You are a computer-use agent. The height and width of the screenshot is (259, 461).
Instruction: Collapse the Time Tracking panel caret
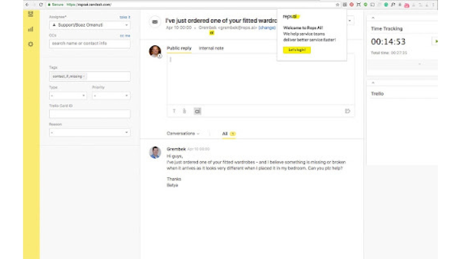(x=373, y=17)
